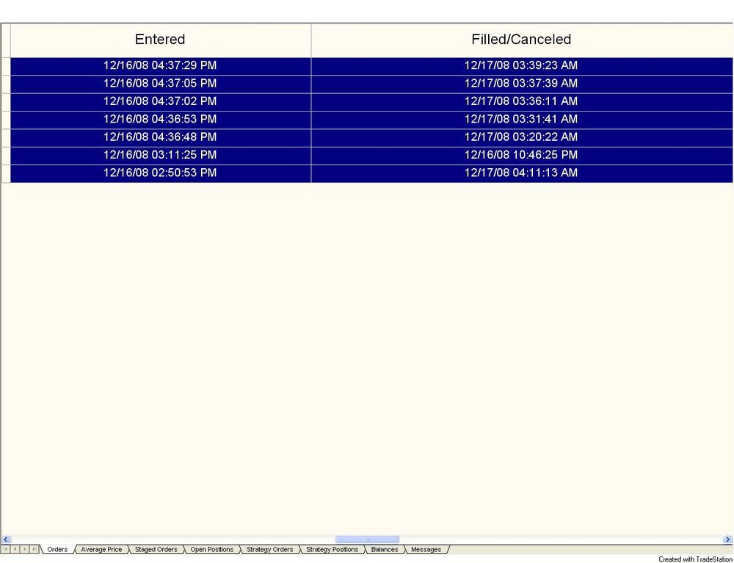
Task: Select entered time 12/16/08 03:11:25 PM
Action: tap(160, 156)
